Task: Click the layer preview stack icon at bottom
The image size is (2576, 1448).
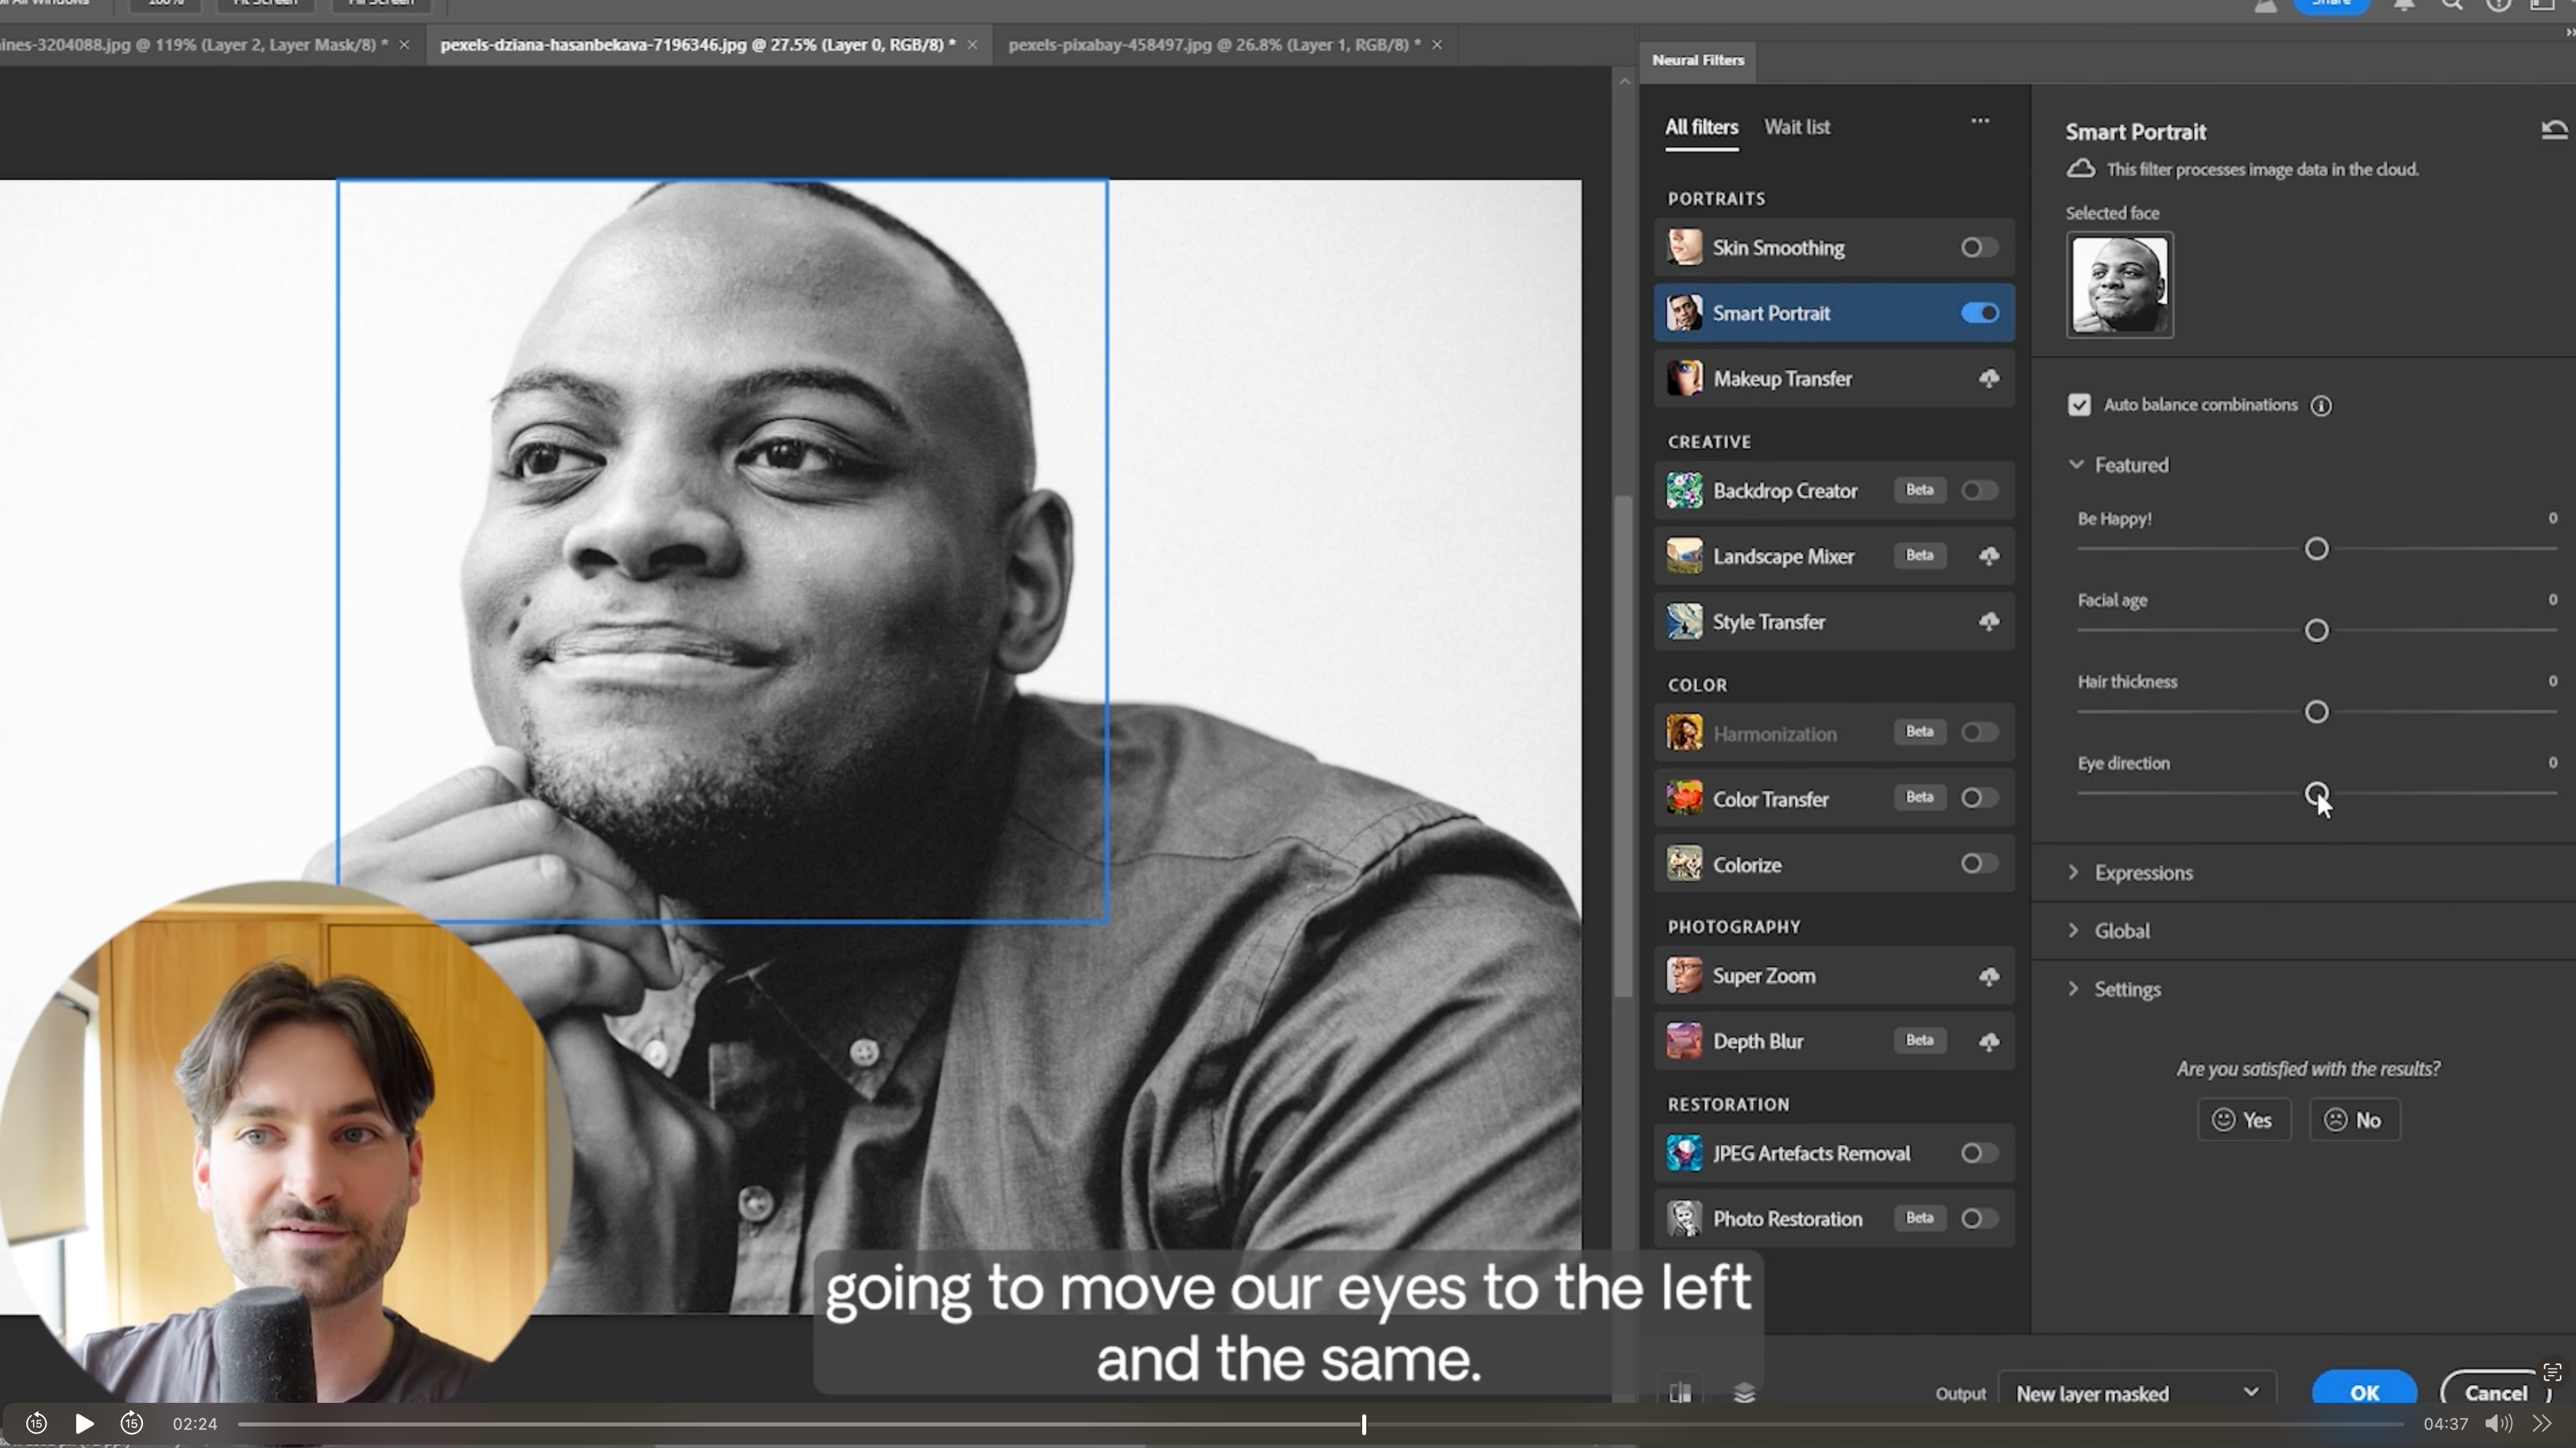Action: coord(1744,1392)
